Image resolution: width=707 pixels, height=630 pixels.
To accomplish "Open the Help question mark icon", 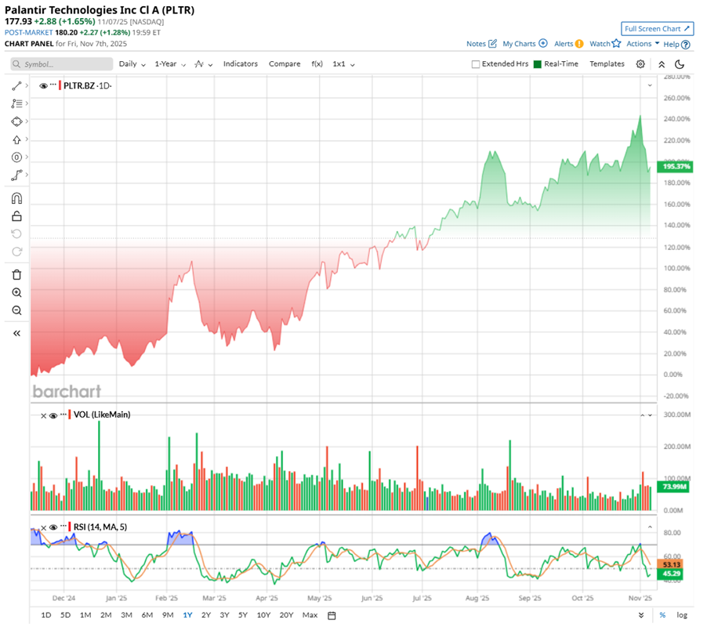I will click(685, 45).
